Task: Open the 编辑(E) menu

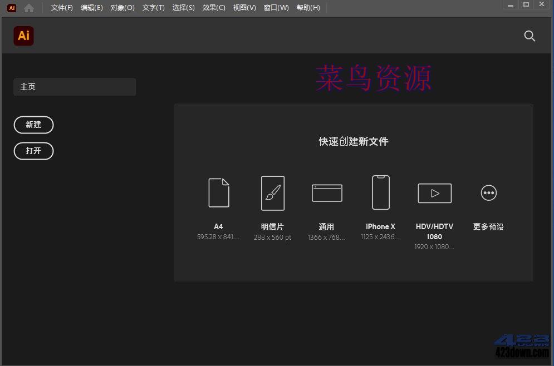Action: point(92,8)
